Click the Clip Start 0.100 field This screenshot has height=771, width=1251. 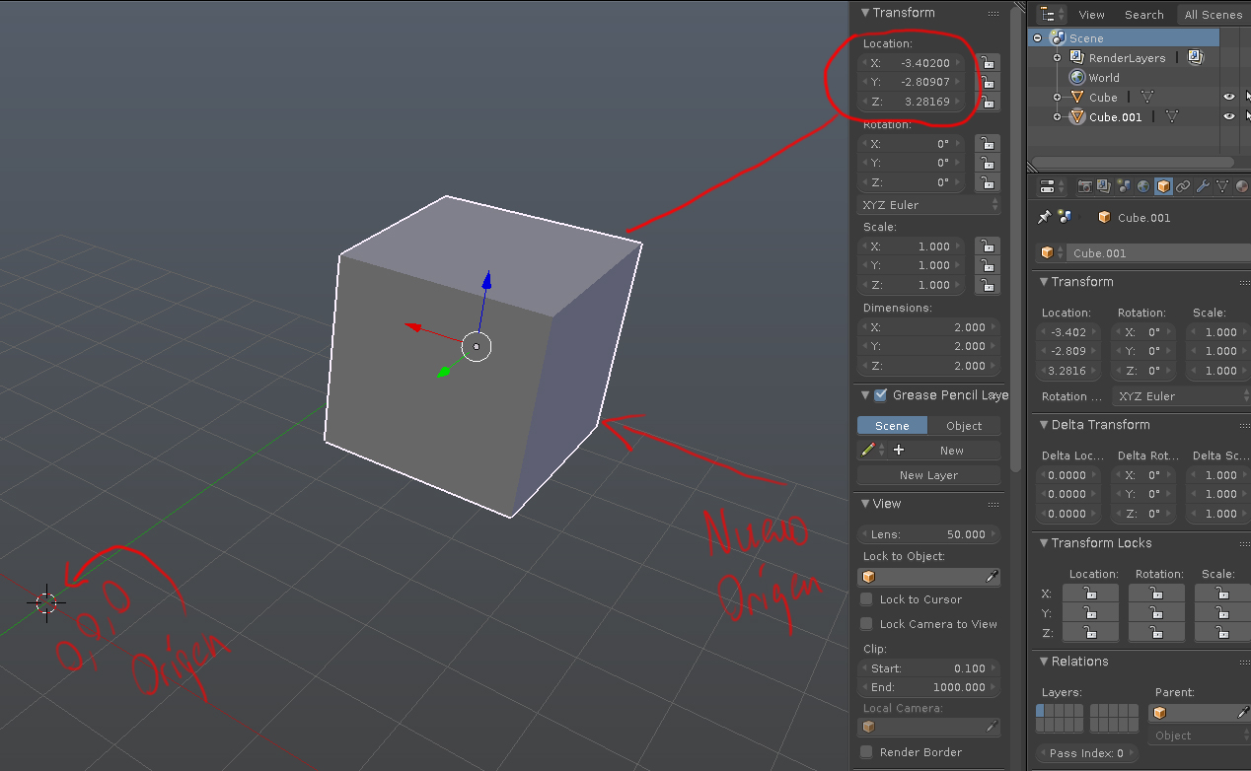[928, 668]
